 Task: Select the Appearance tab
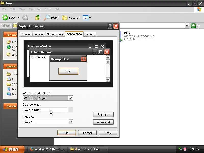74,34
